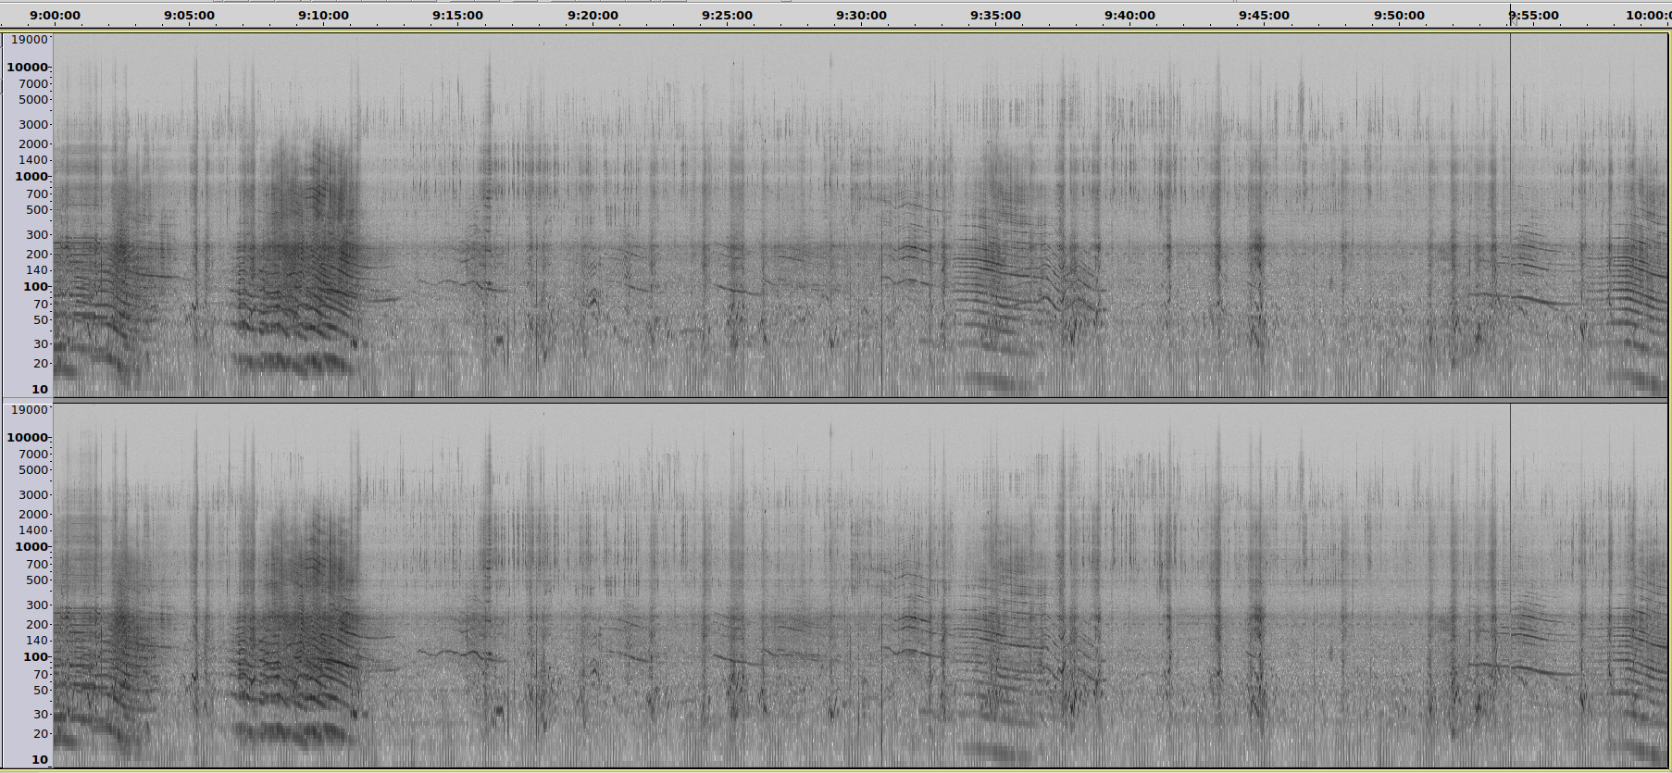This screenshot has height=773, width=1672.
Task: Click 10 at bottom of lower channel scale
Action: pyautogui.click(x=40, y=760)
